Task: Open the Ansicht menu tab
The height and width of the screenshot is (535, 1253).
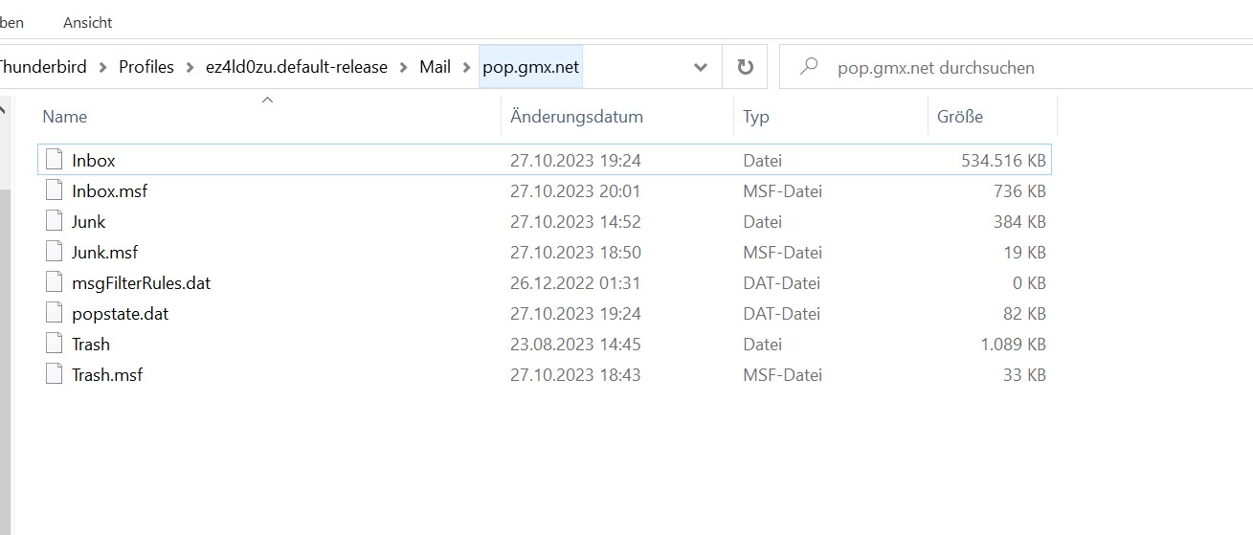Action: (x=87, y=22)
